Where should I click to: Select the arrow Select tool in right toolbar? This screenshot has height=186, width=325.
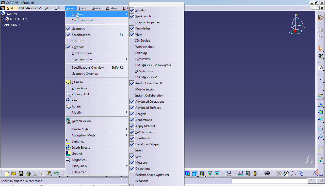pyautogui.click(x=320, y=49)
